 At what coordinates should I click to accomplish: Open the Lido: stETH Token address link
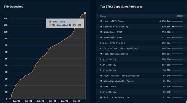[114, 21]
